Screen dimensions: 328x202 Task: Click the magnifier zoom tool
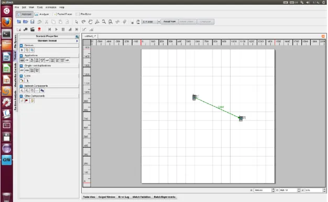(104, 22)
